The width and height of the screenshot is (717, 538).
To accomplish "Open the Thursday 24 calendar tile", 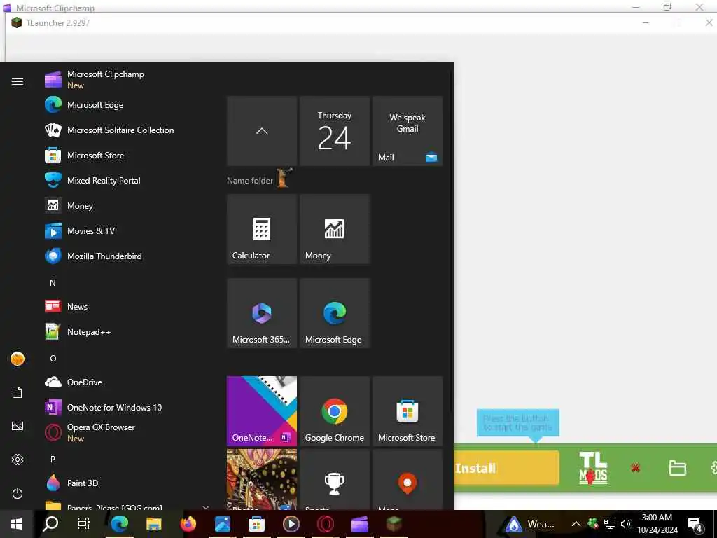I will click(x=335, y=131).
